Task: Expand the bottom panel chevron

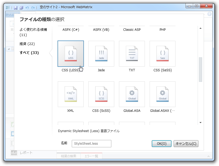Action: point(208,156)
